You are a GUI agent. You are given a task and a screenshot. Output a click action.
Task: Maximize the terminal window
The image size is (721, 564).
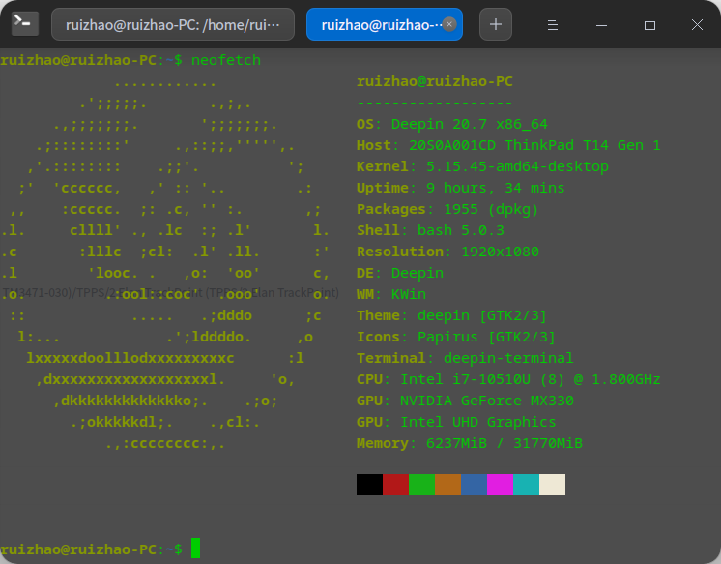649,25
